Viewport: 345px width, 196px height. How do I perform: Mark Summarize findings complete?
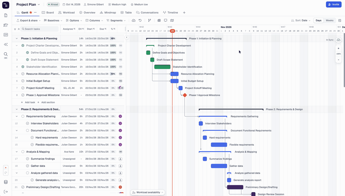click(27, 159)
